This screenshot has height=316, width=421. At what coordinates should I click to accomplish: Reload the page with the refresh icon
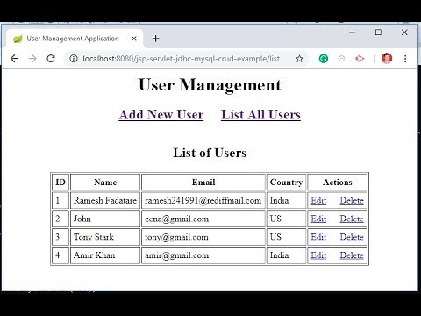tap(51, 59)
